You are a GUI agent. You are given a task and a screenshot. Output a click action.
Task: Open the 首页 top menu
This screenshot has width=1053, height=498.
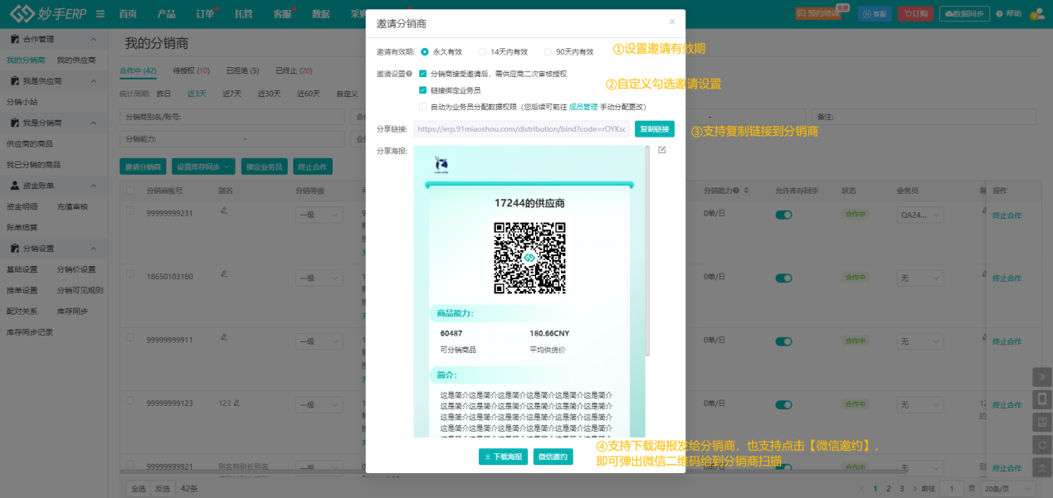tap(127, 14)
